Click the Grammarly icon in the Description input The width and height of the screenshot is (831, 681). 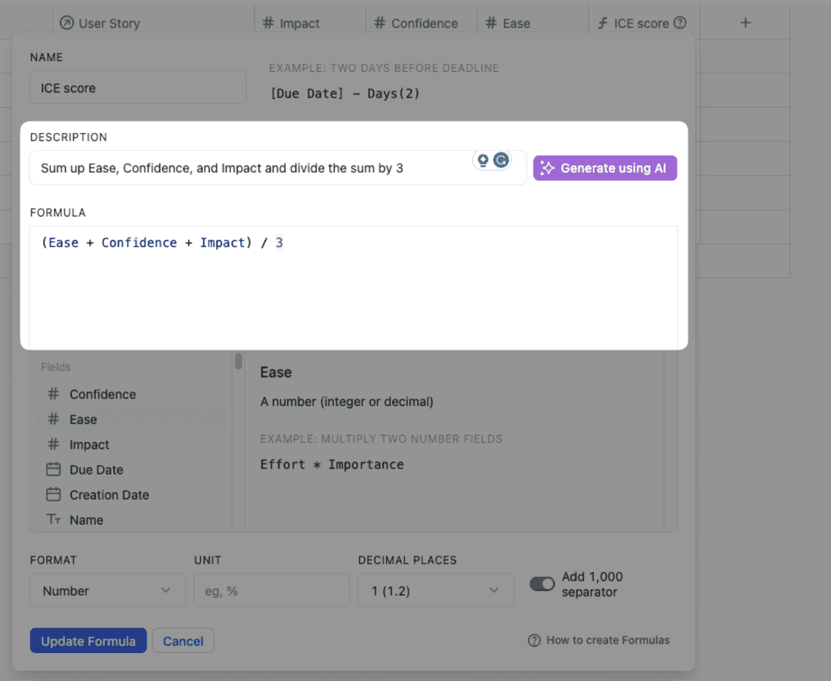pyautogui.click(x=500, y=160)
